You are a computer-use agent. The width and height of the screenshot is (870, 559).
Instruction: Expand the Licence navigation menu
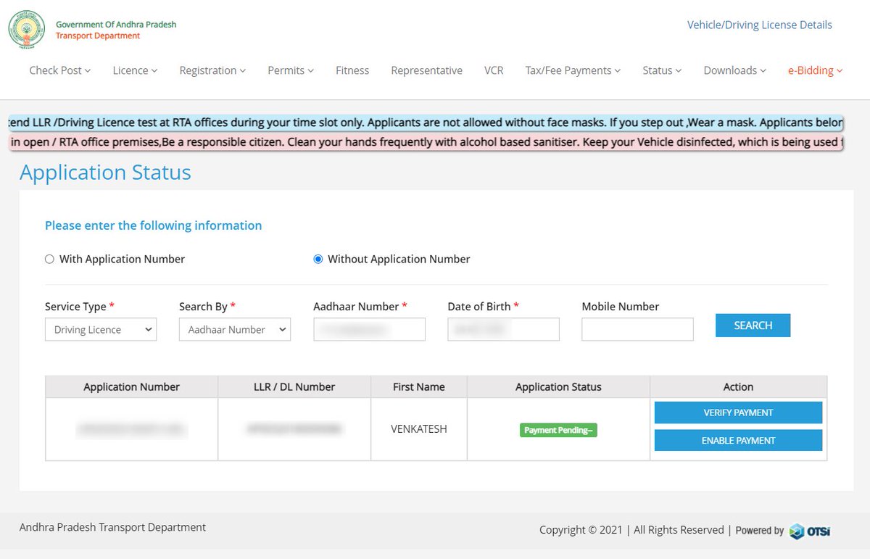pyautogui.click(x=135, y=70)
